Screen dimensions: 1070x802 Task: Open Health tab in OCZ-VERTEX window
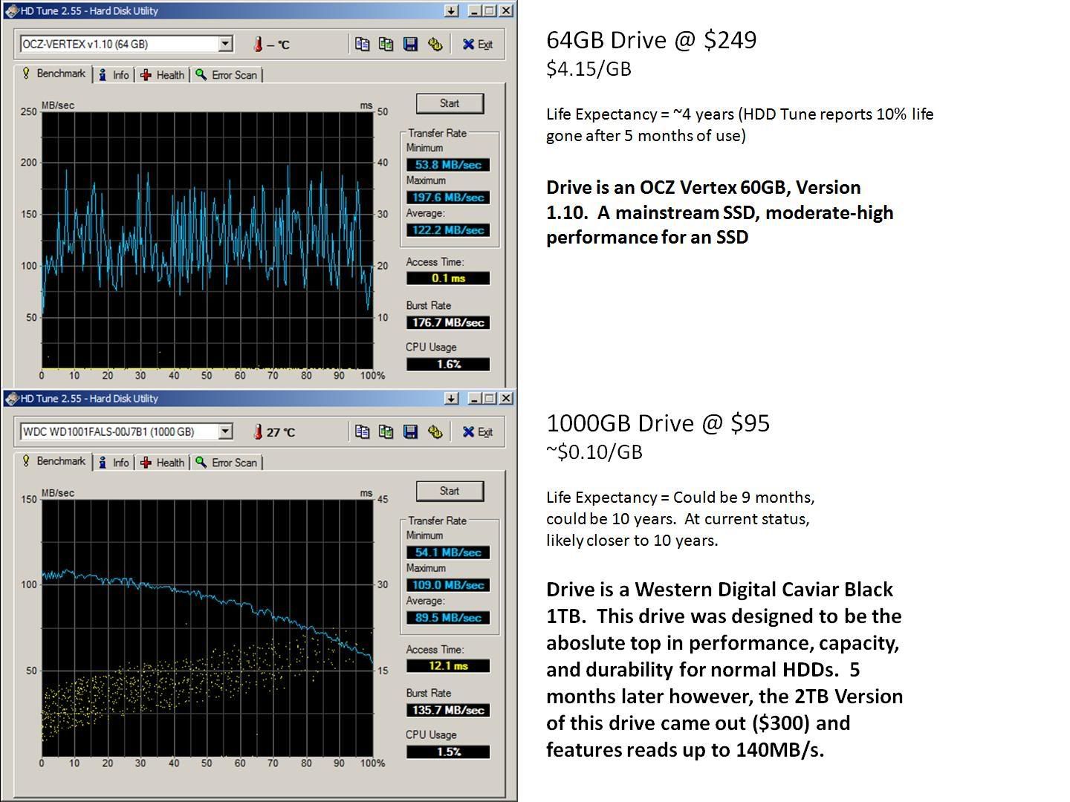[162, 75]
